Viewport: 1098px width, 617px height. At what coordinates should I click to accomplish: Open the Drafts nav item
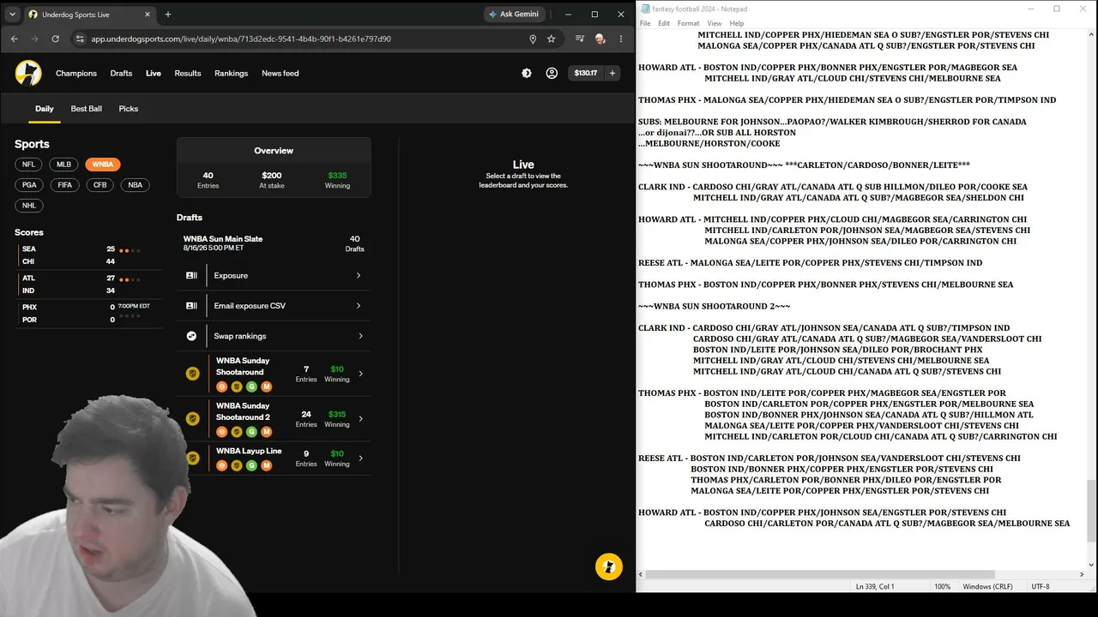pyautogui.click(x=121, y=74)
